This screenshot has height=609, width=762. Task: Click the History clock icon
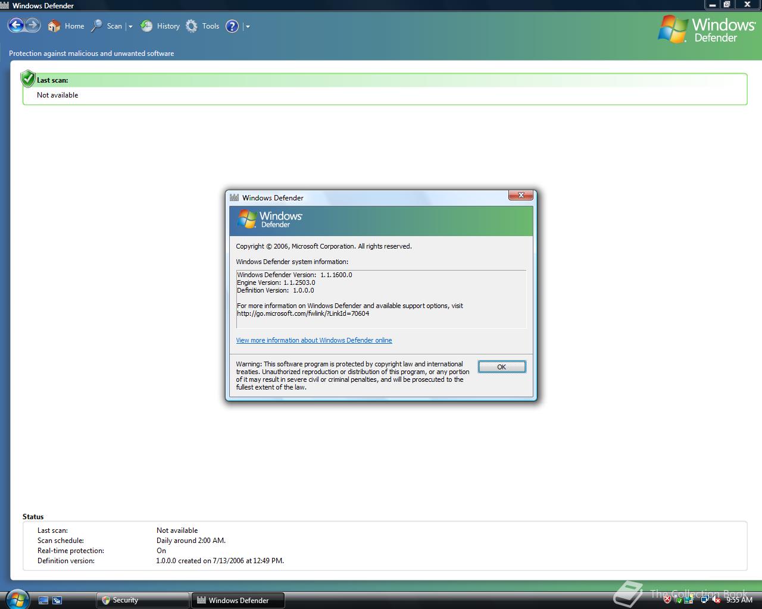pyautogui.click(x=146, y=26)
